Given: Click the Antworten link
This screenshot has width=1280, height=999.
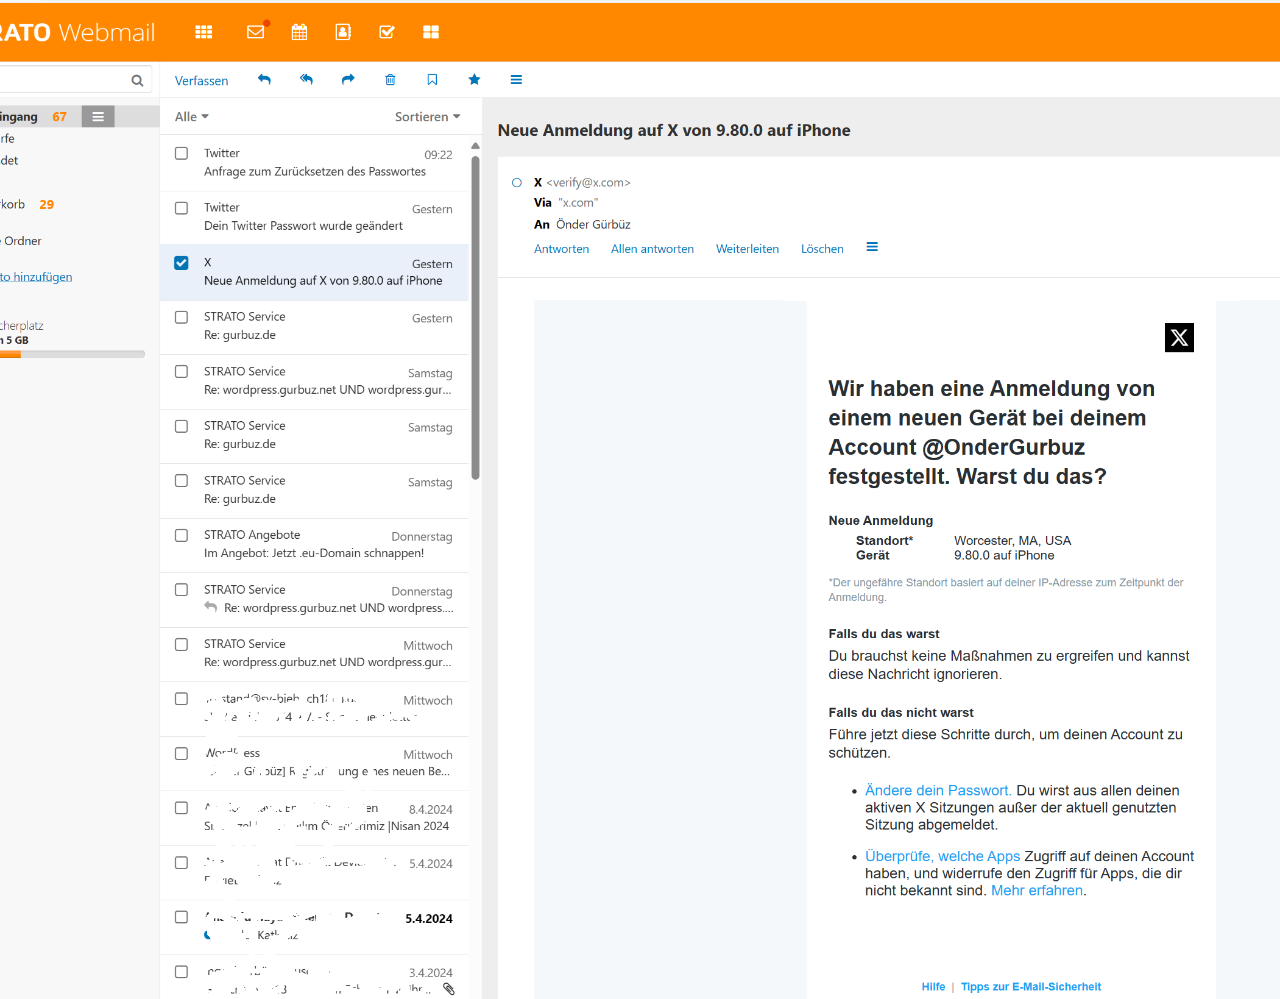Looking at the screenshot, I should click(x=562, y=249).
